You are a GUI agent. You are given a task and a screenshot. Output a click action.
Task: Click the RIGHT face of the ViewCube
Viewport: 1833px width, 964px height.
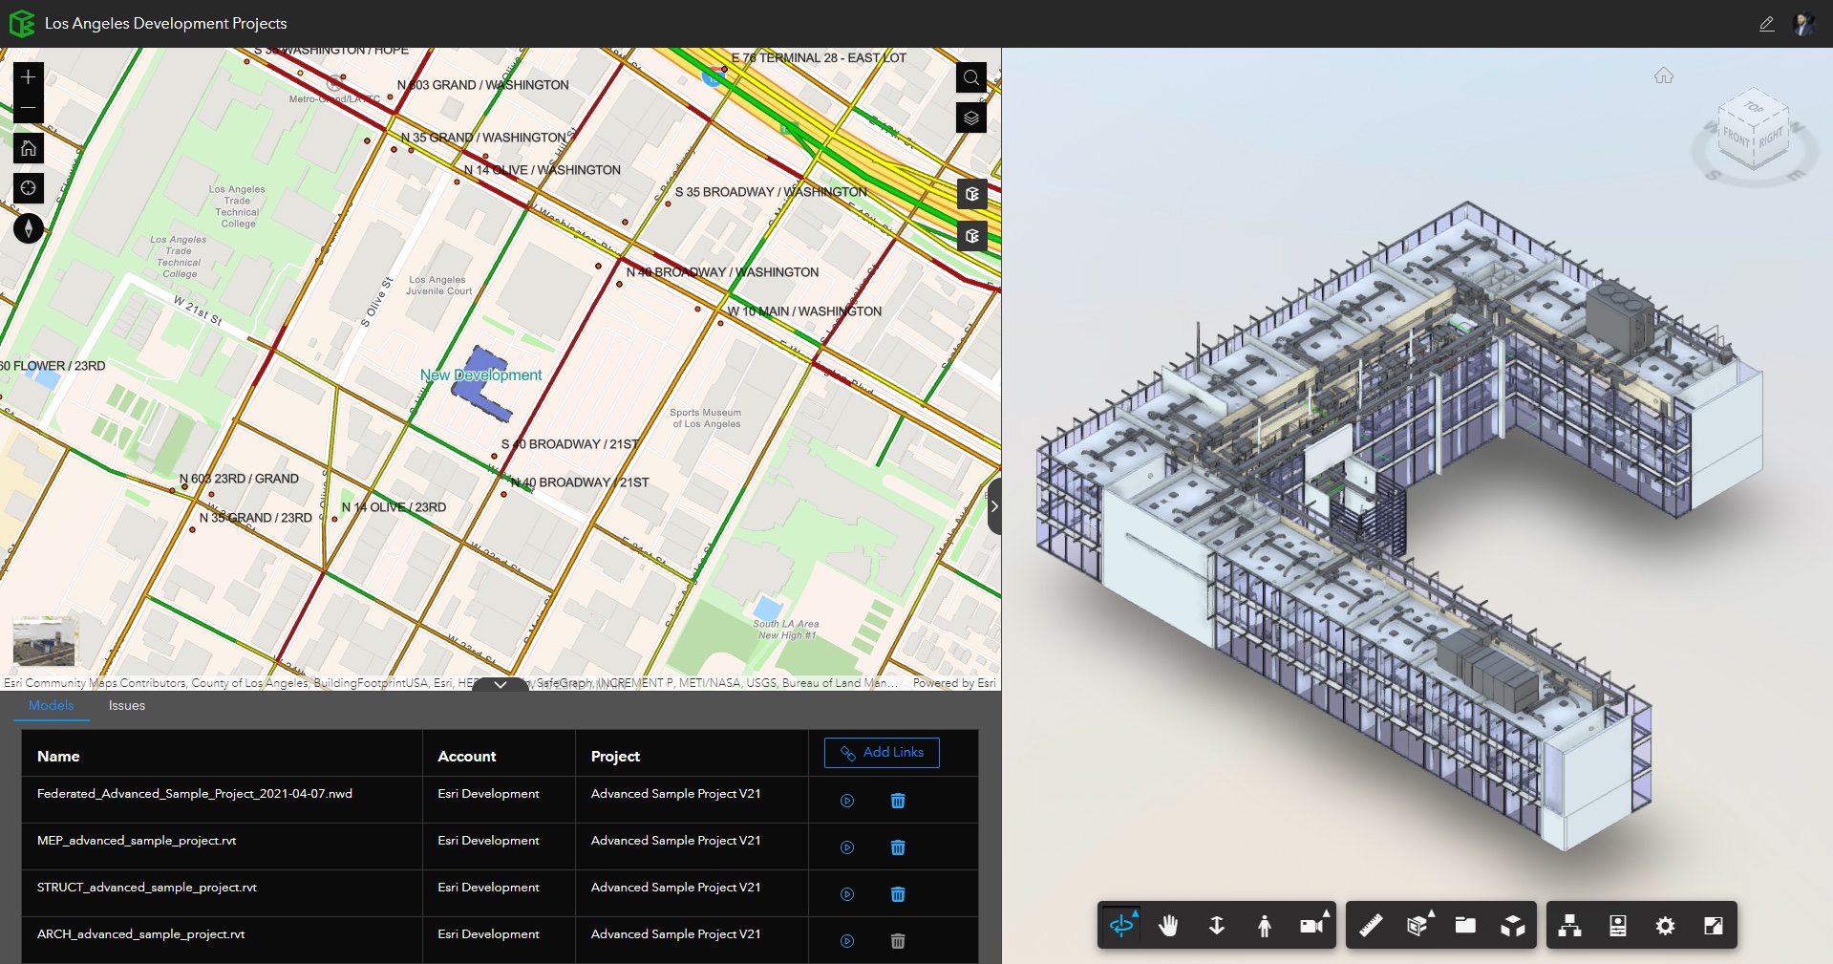click(x=1771, y=137)
